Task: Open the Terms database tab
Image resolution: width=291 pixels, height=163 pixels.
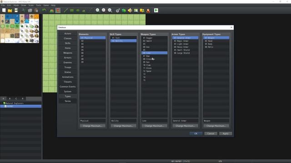Action: click(x=68, y=101)
